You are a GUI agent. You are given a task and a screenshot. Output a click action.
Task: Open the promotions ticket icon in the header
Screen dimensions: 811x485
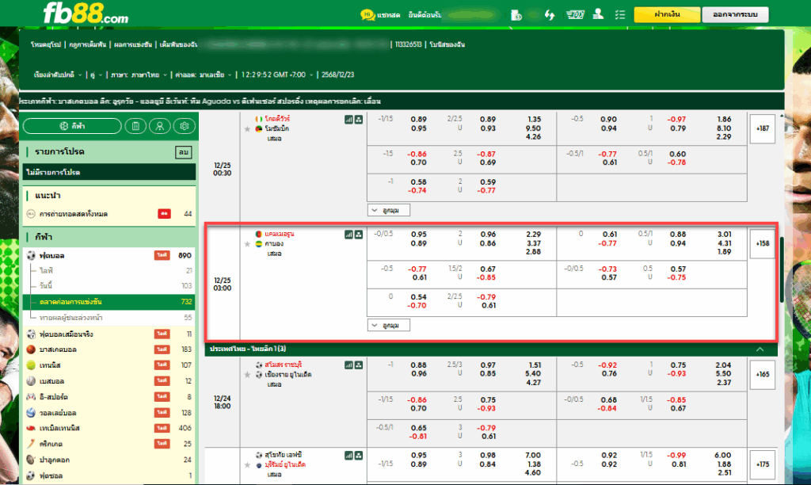tap(575, 15)
